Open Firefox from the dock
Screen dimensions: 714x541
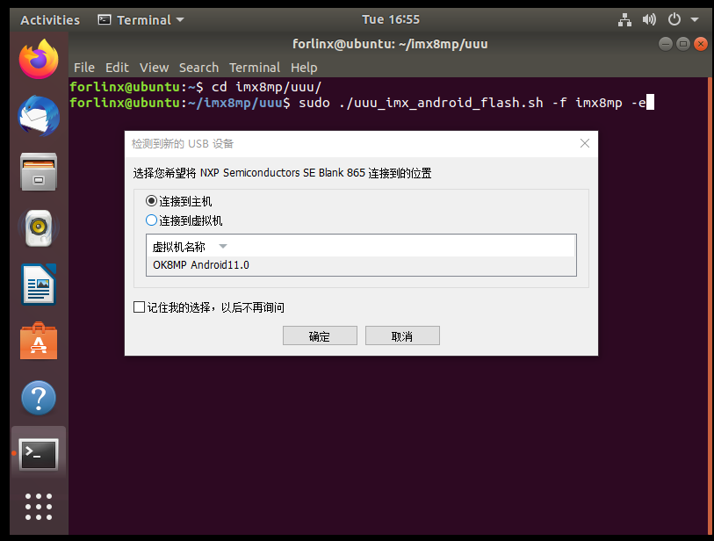point(39,60)
